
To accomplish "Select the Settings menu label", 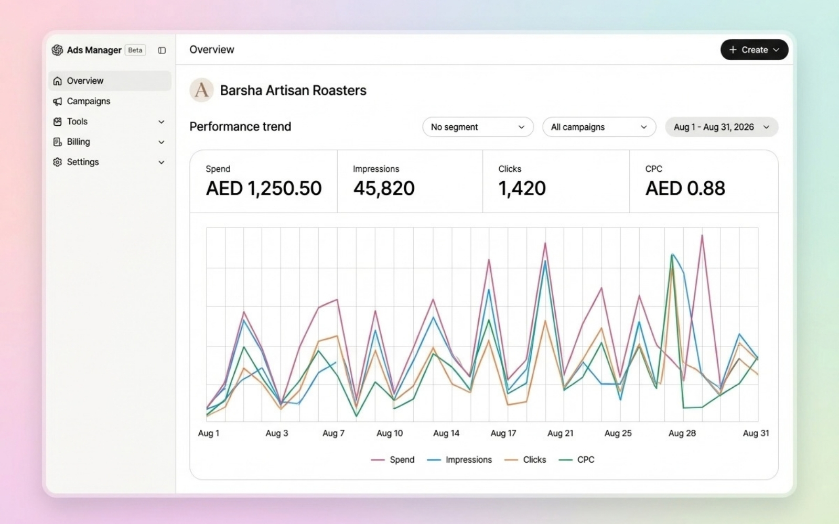I will click(x=83, y=162).
